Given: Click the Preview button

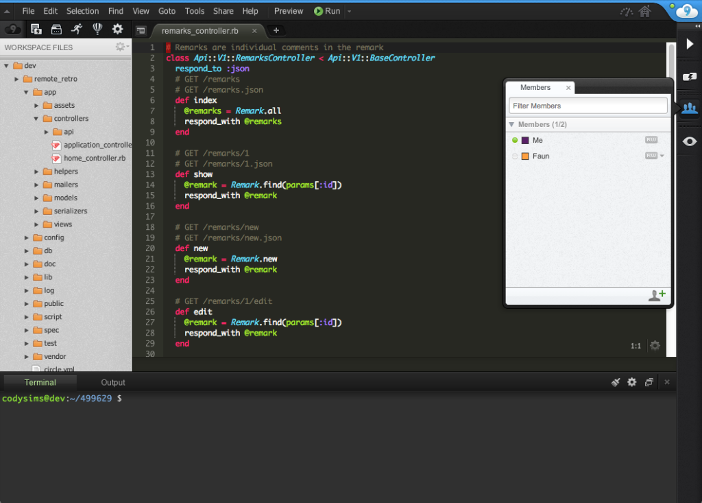Looking at the screenshot, I should [289, 11].
